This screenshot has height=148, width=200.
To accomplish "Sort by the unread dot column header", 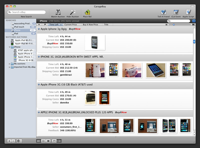I will pyautogui.click(x=39, y=25).
